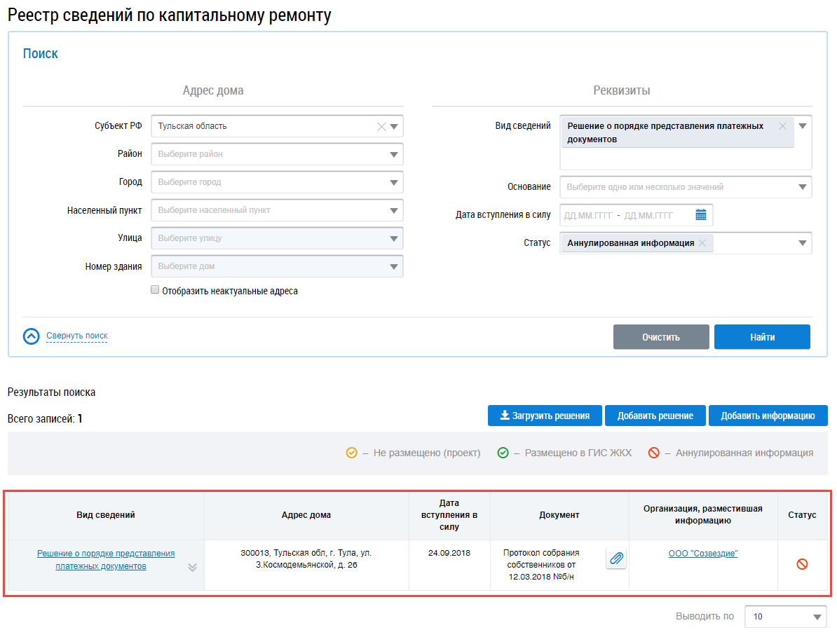The image size is (837, 637).
Task: Click the paperclip attachment icon
Action: (616, 559)
